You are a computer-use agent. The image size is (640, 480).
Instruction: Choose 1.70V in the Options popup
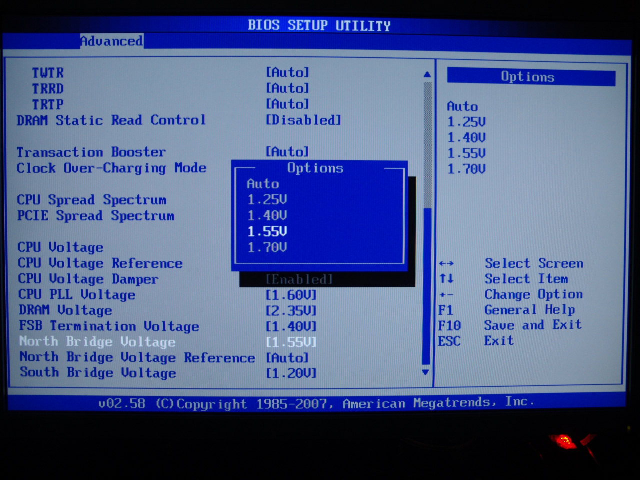[267, 247]
